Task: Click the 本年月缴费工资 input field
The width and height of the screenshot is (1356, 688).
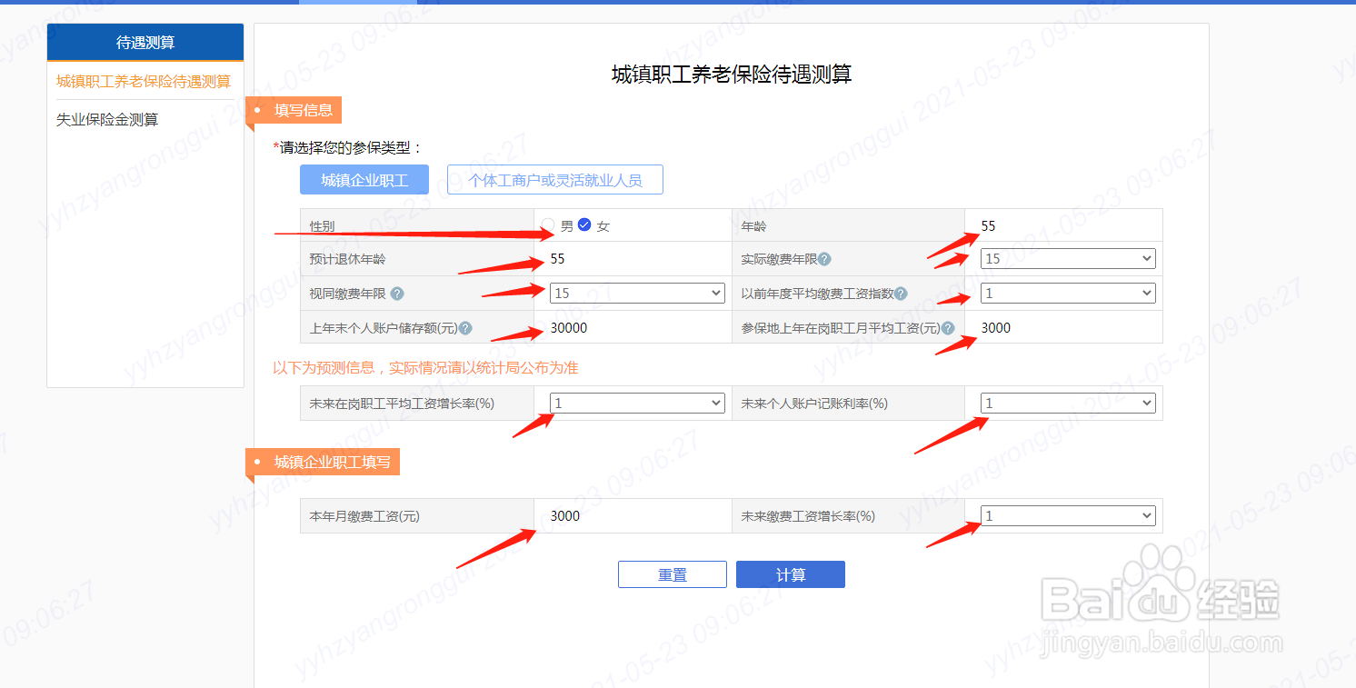Action: point(633,515)
